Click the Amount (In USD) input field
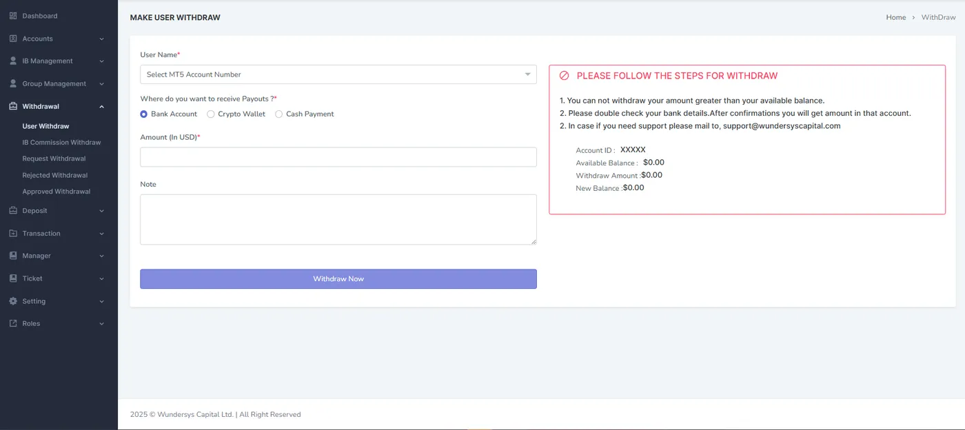The image size is (965, 430). point(338,157)
